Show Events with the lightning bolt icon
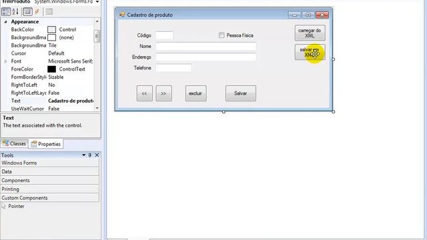The image size is (427, 240). (x=37, y=12)
